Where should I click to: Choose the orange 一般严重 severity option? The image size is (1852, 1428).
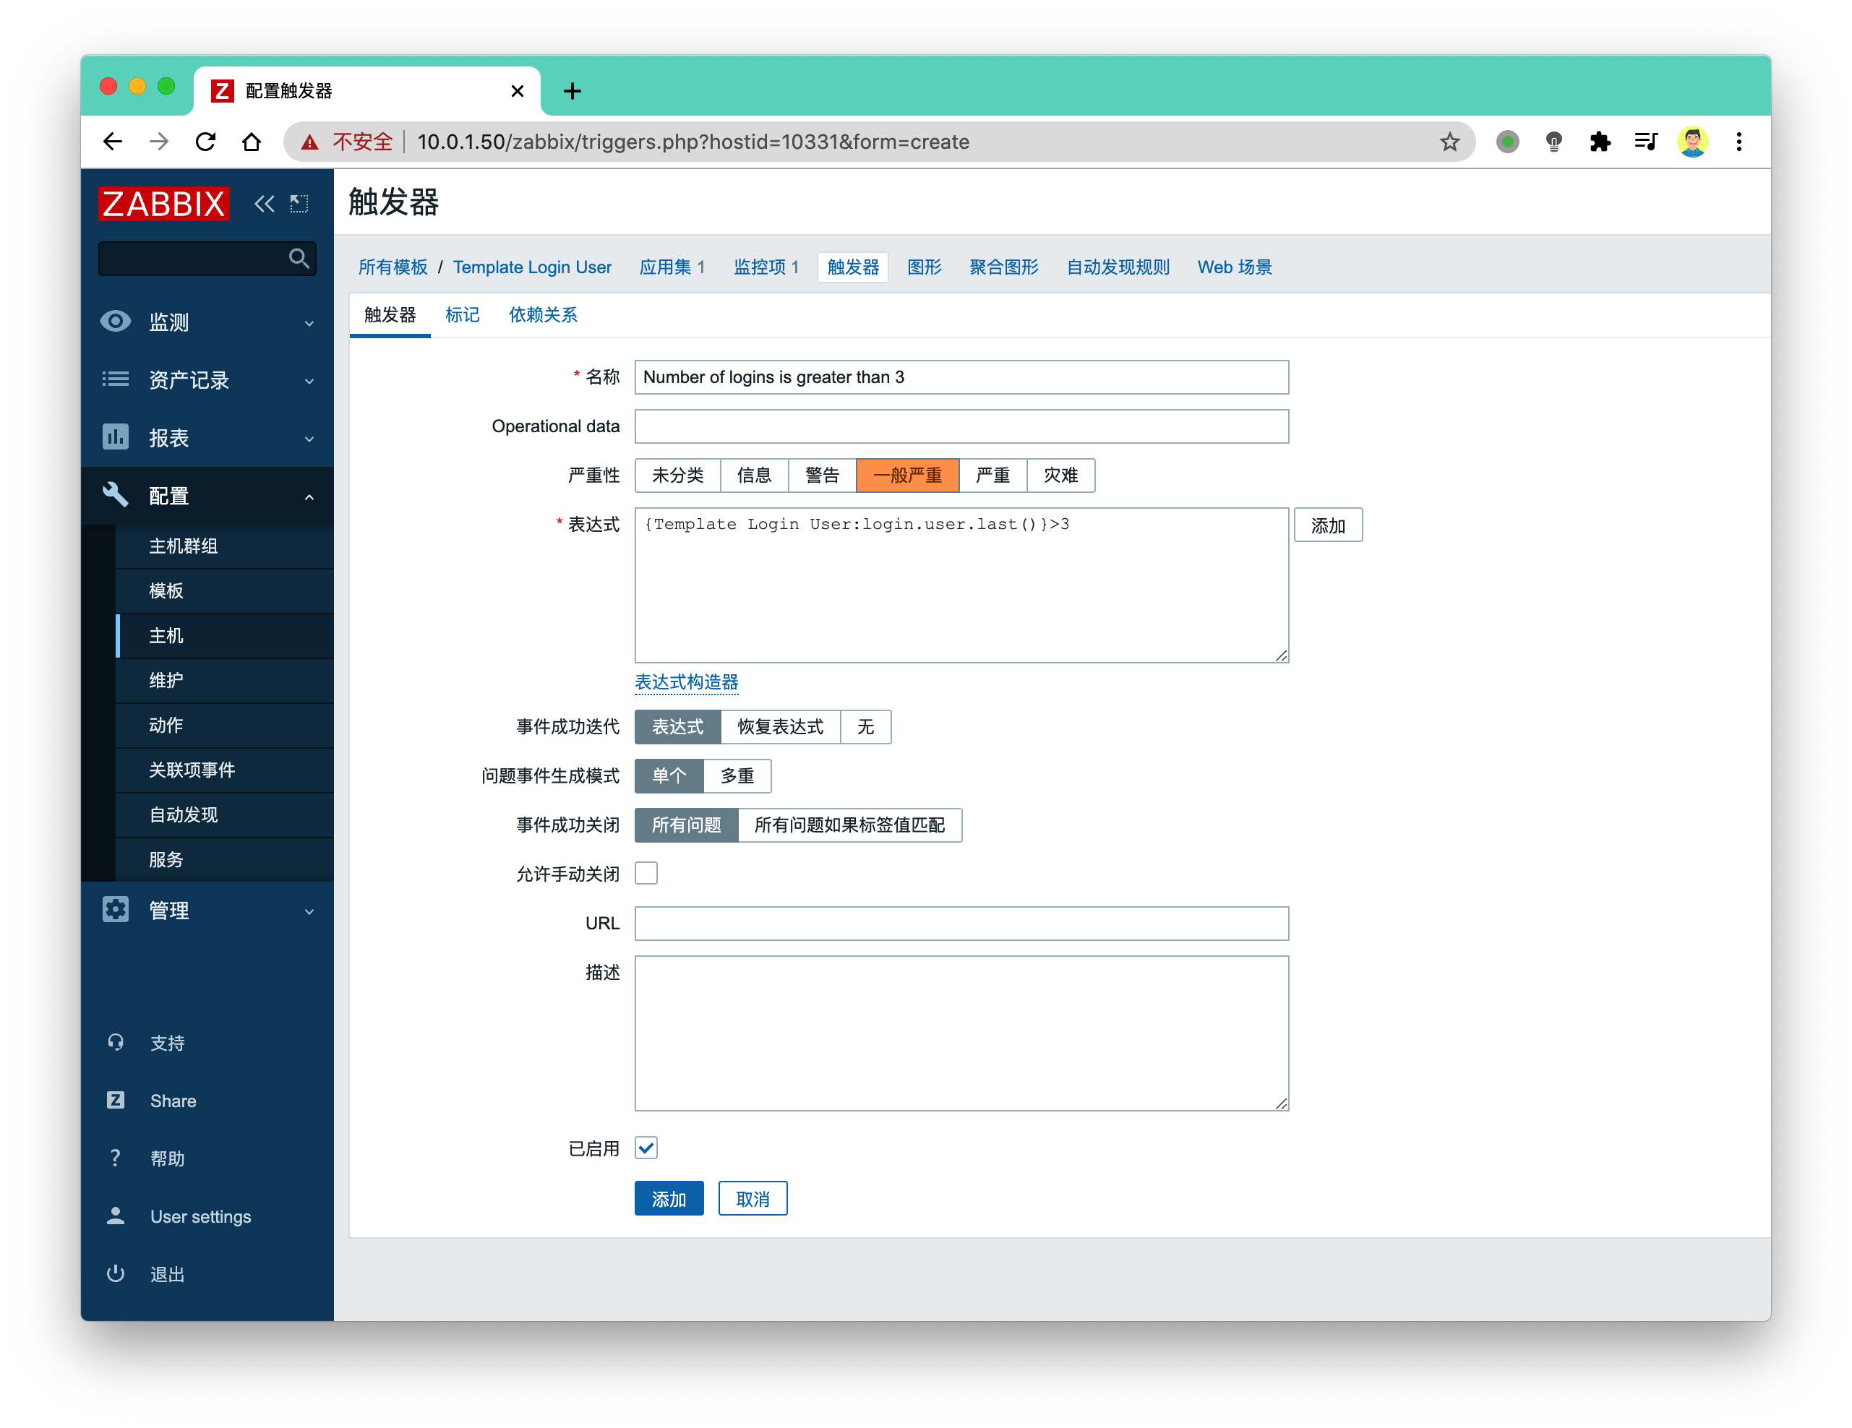[x=907, y=475]
